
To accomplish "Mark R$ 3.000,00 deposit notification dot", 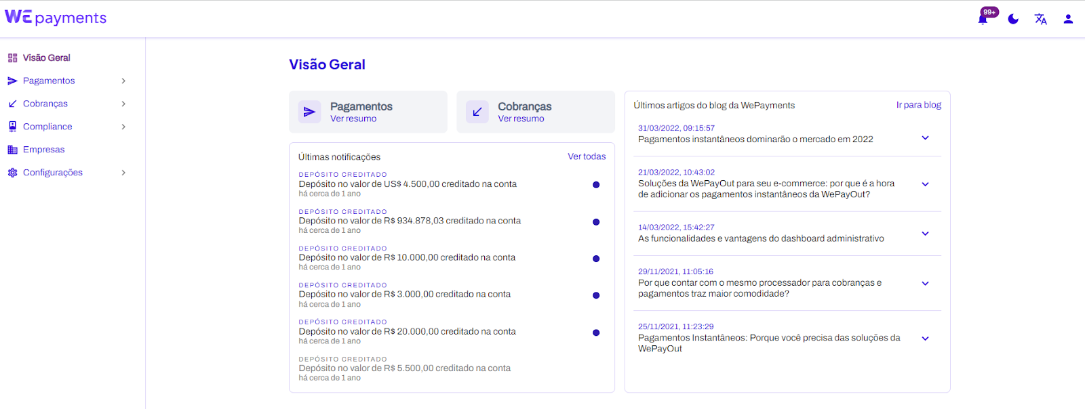I will (596, 295).
